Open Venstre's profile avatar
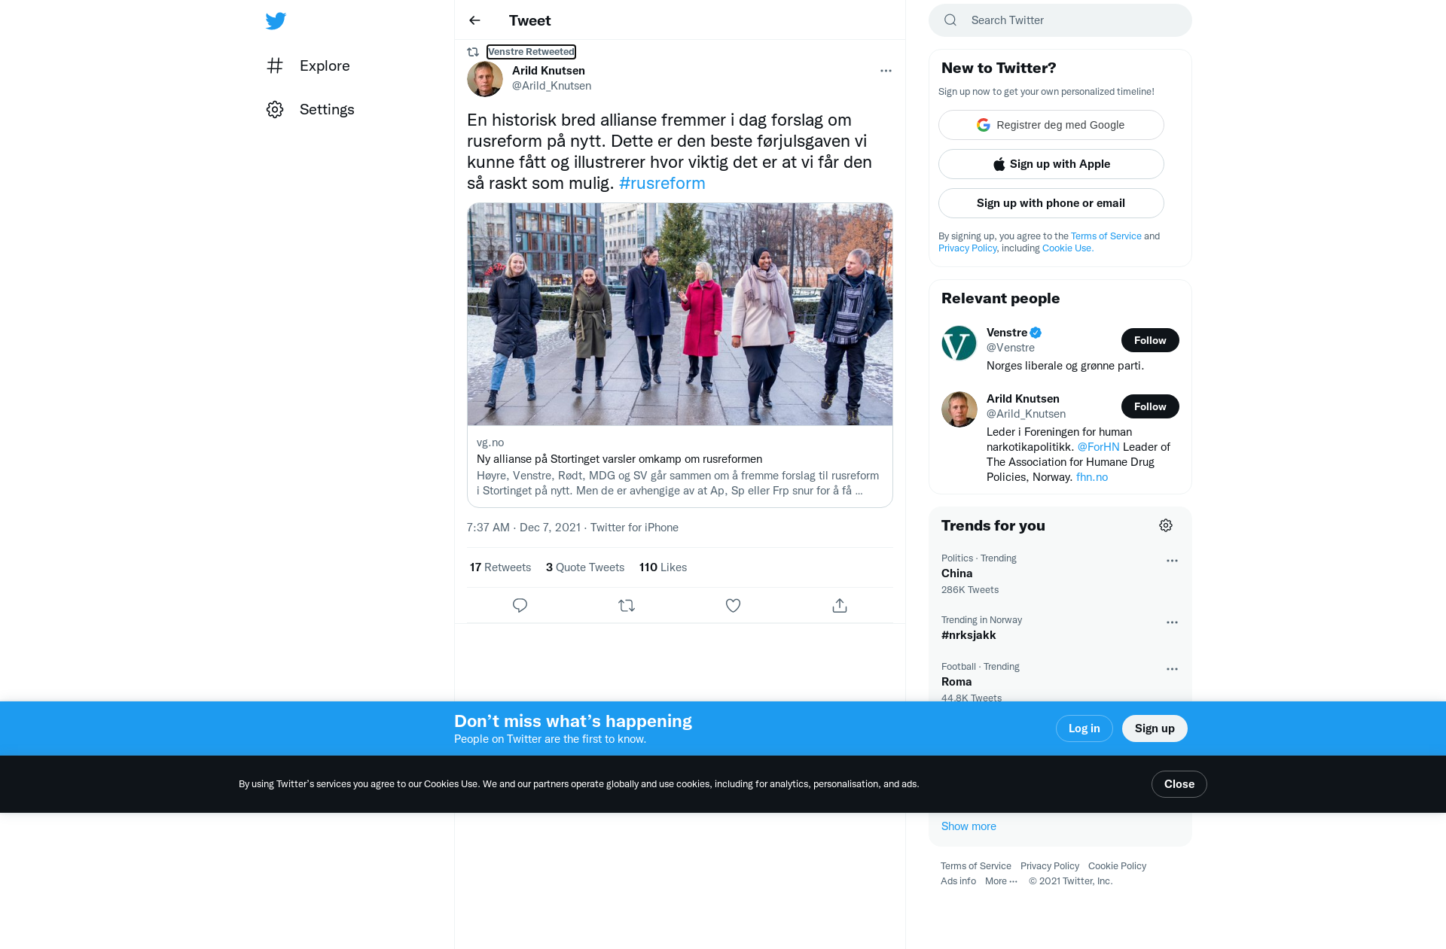 click(x=959, y=343)
